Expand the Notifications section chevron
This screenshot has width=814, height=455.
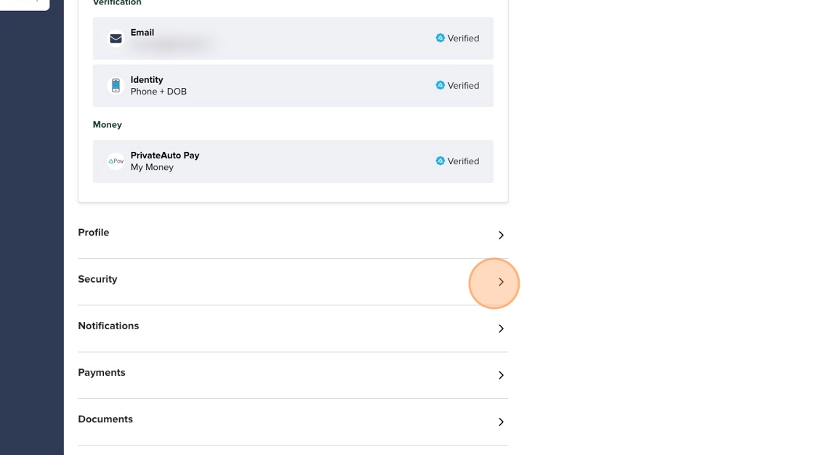(501, 329)
